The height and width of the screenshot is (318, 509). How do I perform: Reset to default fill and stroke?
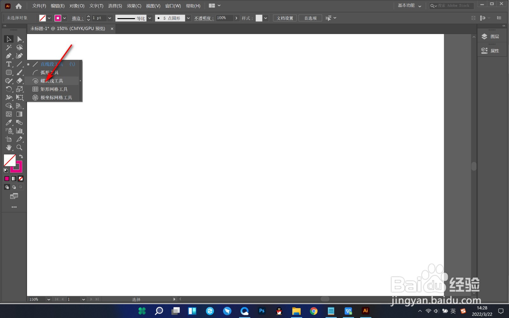(x=5, y=170)
